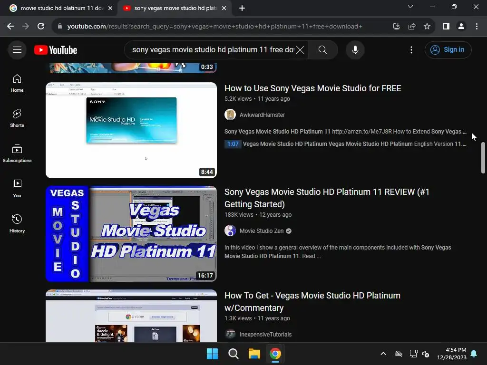This screenshot has width=487, height=365.
Task: Toggle the Chrome side panel
Action: (x=446, y=27)
